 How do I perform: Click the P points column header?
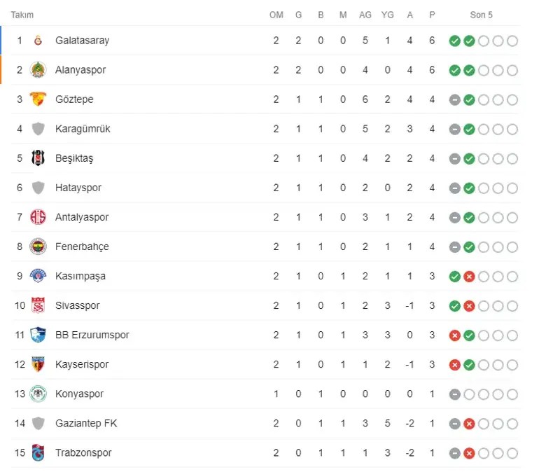[432, 15]
